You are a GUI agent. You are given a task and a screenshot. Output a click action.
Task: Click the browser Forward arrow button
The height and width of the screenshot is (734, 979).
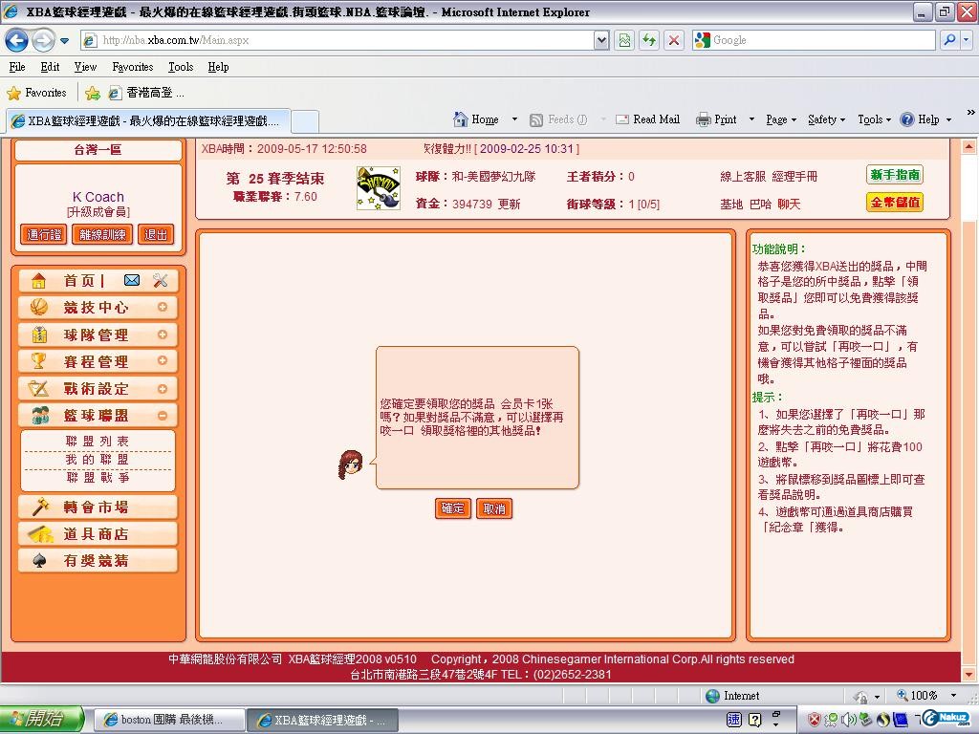(x=43, y=40)
